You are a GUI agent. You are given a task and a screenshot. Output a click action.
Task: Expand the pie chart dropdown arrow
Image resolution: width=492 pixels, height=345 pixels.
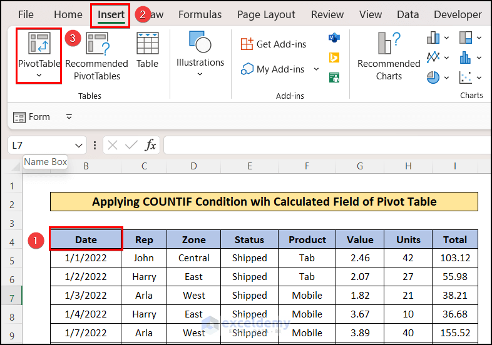pyautogui.click(x=446, y=77)
